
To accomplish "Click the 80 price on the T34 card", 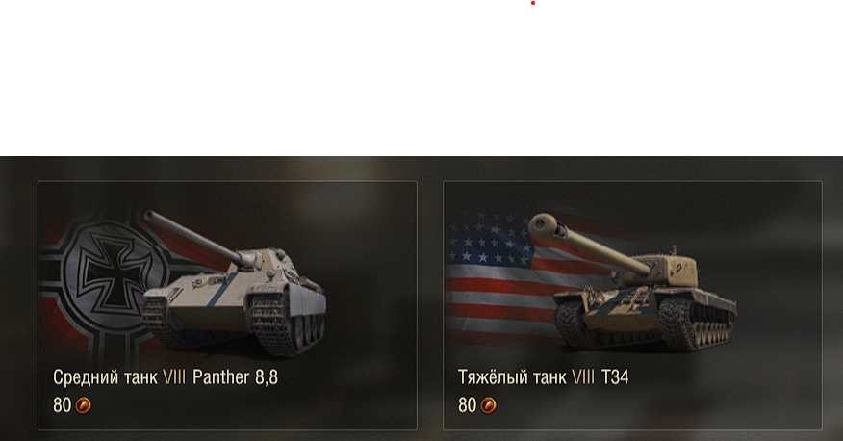I will pyautogui.click(x=467, y=405).
